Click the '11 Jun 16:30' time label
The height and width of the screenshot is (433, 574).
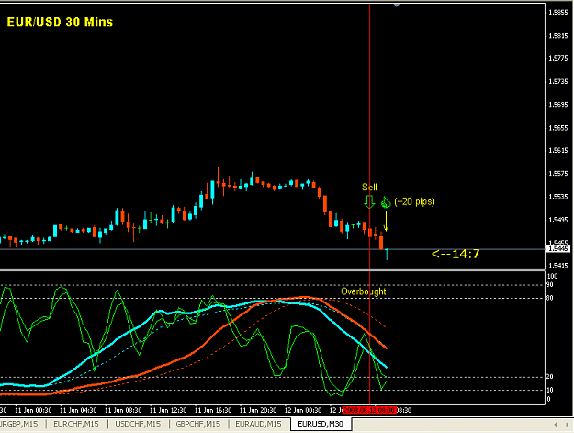[213, 410]
